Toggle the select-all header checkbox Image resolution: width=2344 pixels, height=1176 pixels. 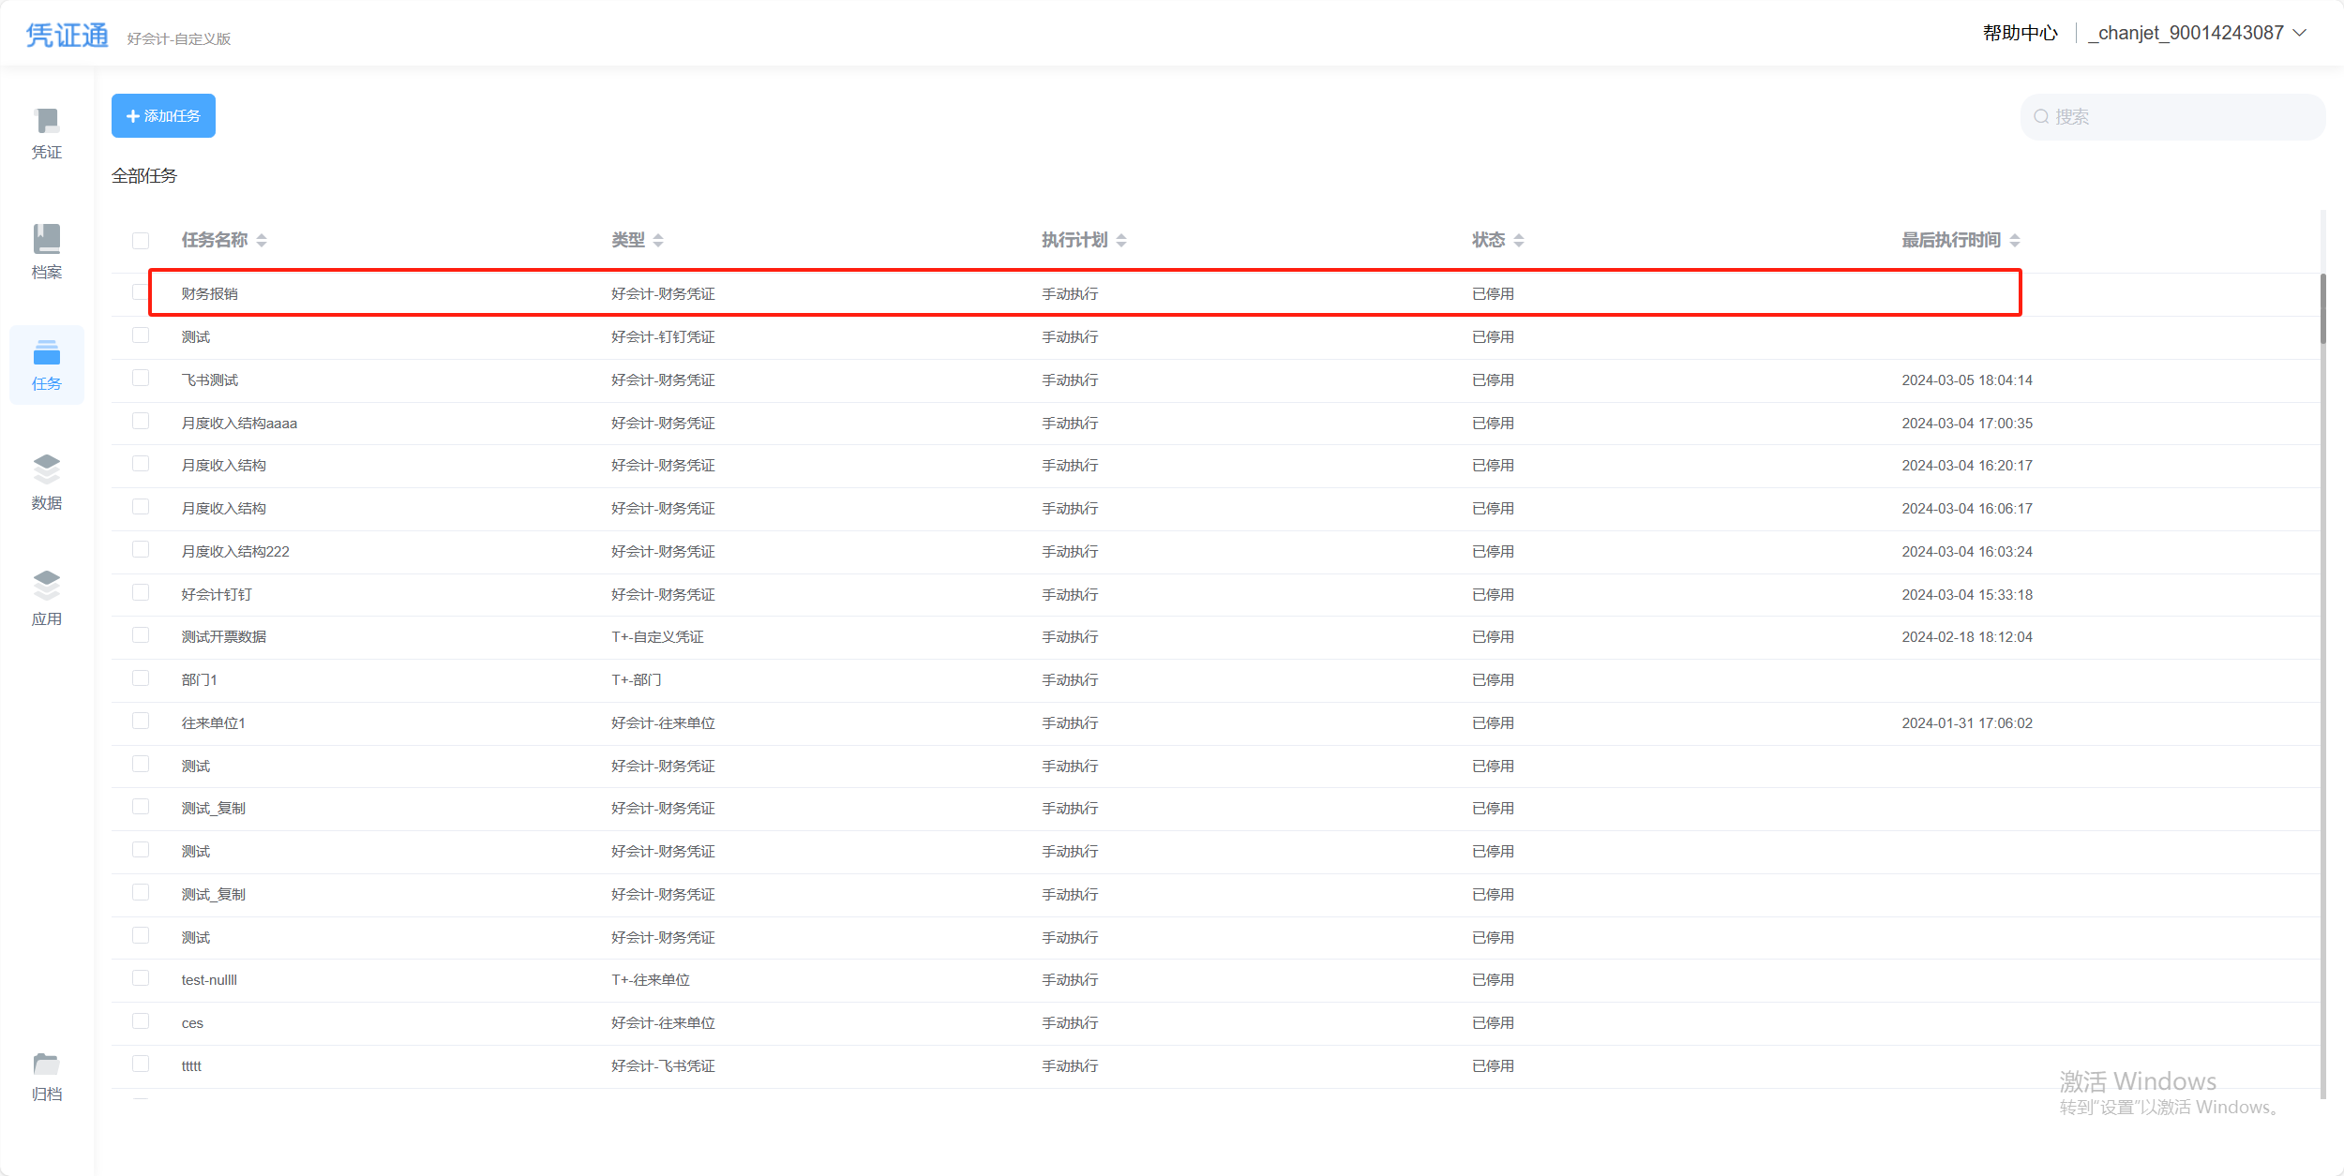pos(141,241)
